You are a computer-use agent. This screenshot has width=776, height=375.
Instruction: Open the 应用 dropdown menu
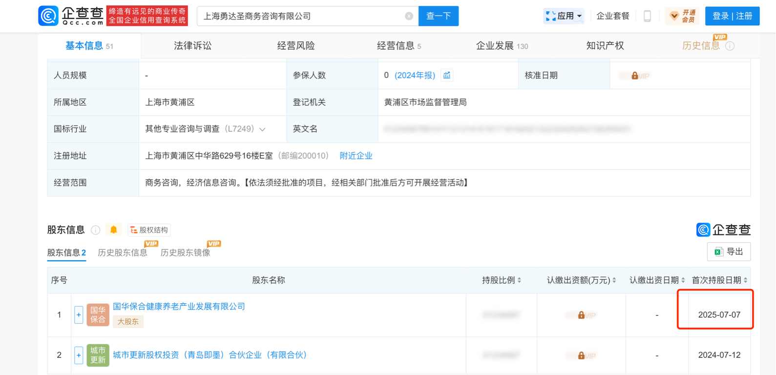tap(564, 16)
